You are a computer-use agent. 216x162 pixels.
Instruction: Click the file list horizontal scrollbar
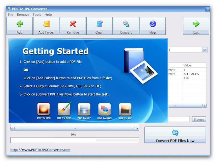tap(75, 128)
